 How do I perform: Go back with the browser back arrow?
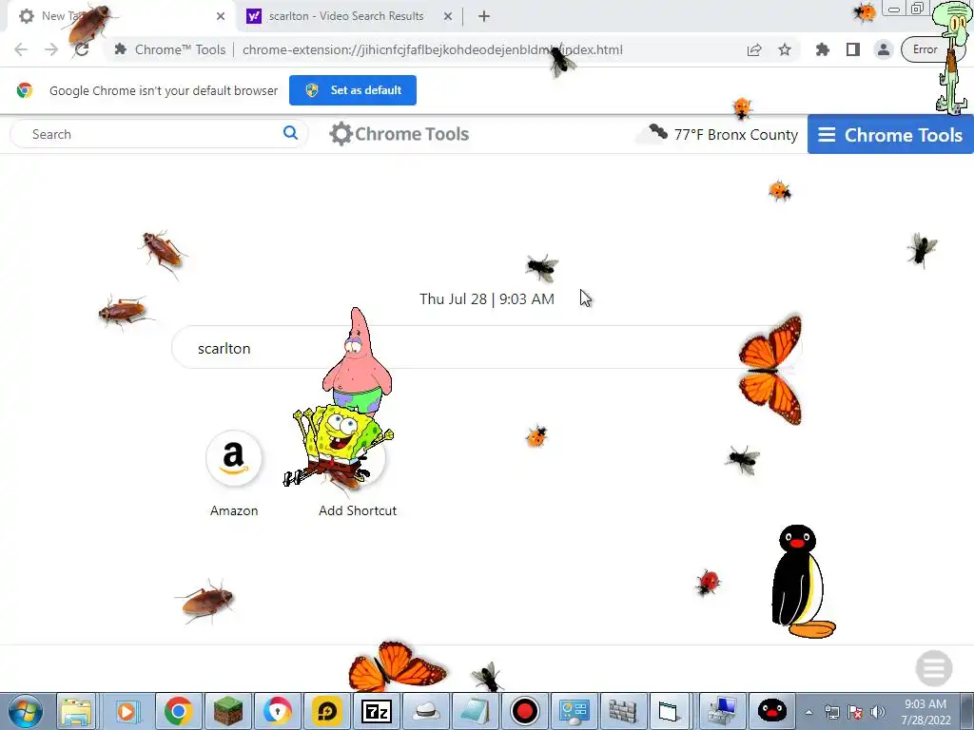click(21, 49)
